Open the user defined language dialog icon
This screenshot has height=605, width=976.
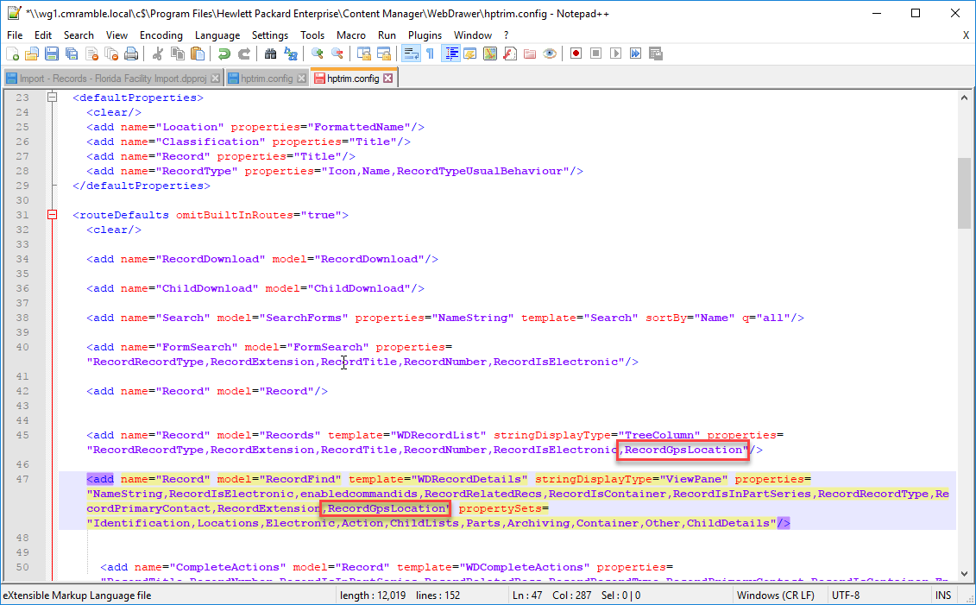(470, 54)
